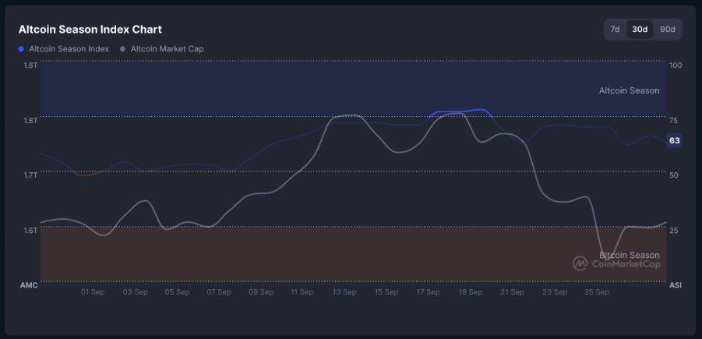Screen dimensions: 702x339
Task: Click the AMC axis label at bottom left
Action: click(x=29, y=285)
